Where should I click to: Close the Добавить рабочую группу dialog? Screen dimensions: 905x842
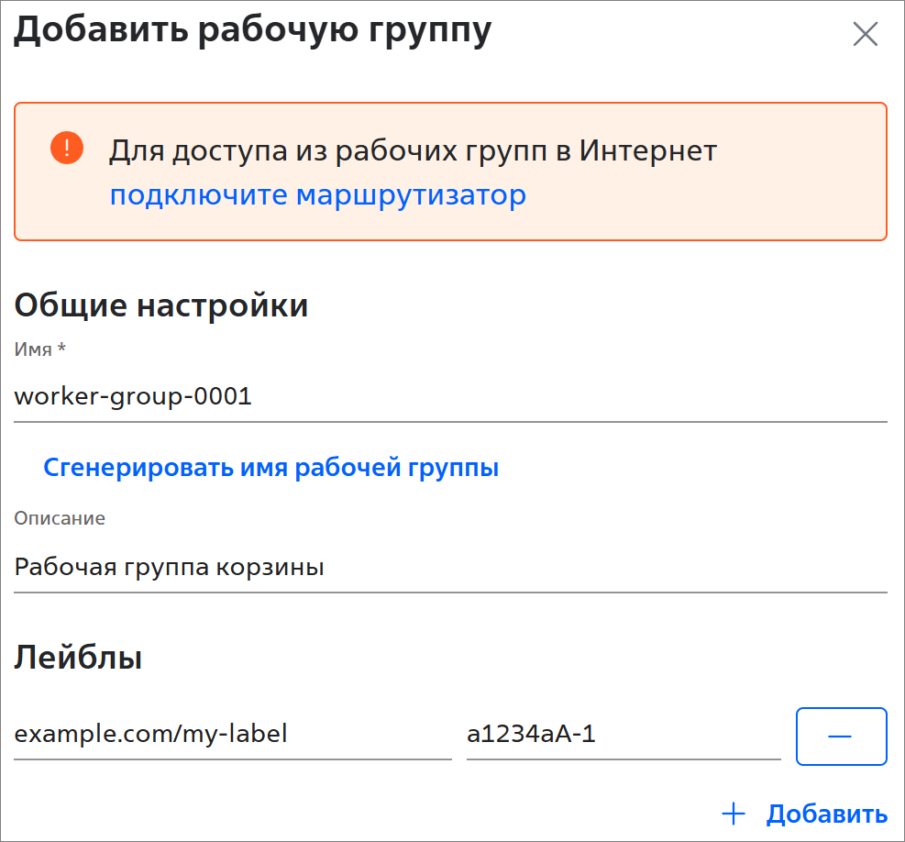click(x=865, y=35)
